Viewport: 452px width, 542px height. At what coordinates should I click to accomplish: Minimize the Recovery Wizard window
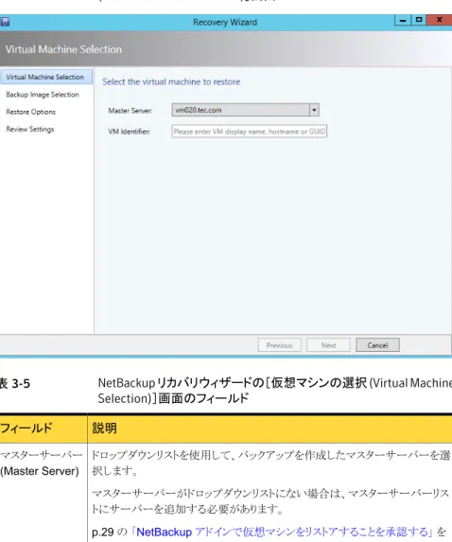[403, 21]
